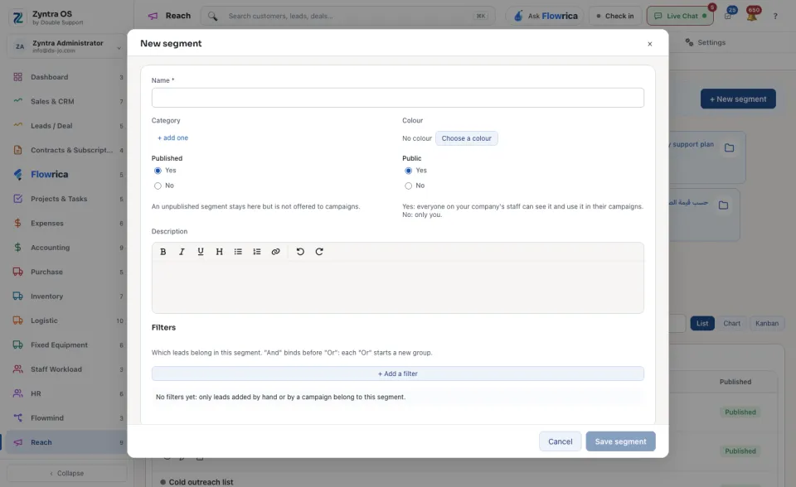The width and height of the screenshot is (796, 487).
Task: Click the Check in button
Action: click(x=615, y=17)
